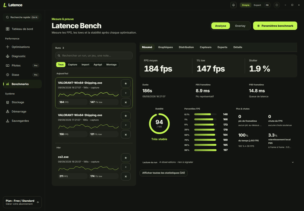
Task: Open the Graphiques tab
Action: [x=165, y=47]
